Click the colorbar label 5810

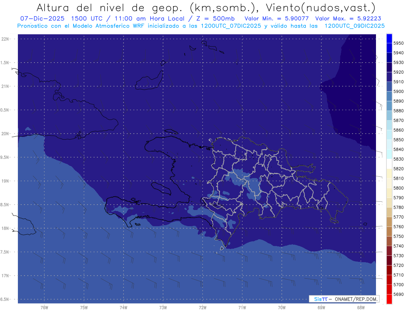pyautogui.click(x=399, y=178)
